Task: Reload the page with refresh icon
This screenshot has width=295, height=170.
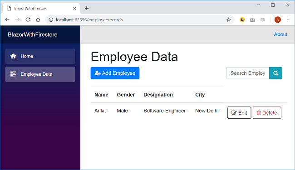Action: click(28, 19)
